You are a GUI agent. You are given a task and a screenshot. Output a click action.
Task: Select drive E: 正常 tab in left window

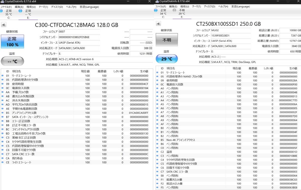pos(28,14)
